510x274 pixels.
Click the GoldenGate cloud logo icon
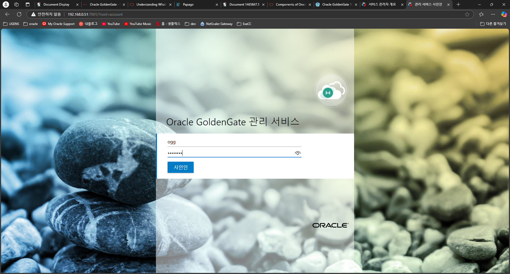[x=331, y=90]
